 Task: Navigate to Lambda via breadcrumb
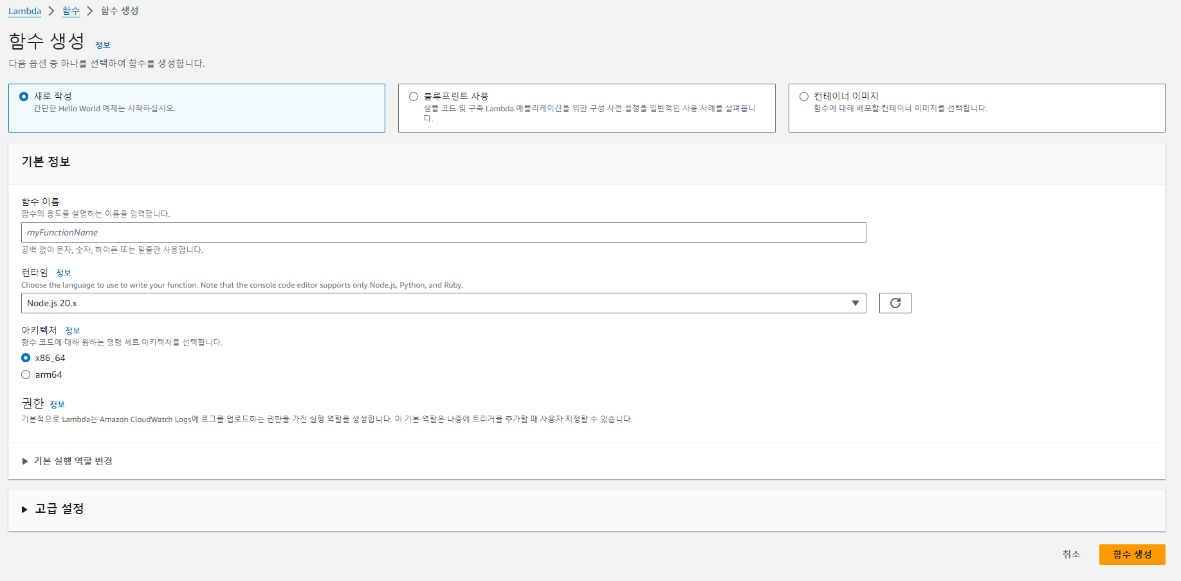[24, 11]
